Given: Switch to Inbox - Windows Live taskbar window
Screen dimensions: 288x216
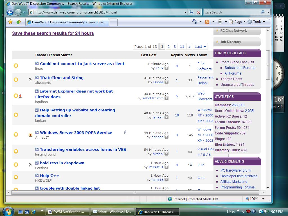Looking at the screenshot, I should pyautogui.click(x=112, y=212).
